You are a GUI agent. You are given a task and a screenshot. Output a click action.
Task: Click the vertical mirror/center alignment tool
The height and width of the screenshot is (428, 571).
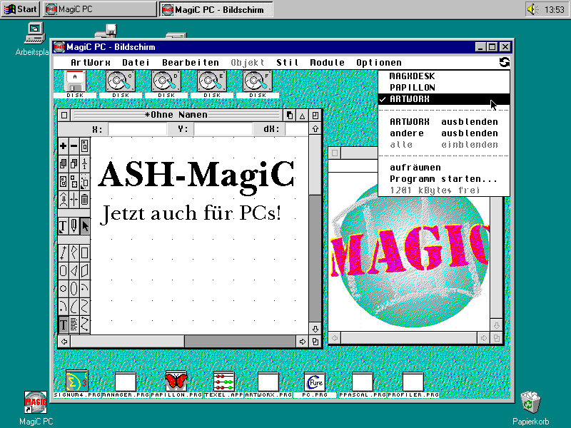pyautogui.click(x=74, y=200)
